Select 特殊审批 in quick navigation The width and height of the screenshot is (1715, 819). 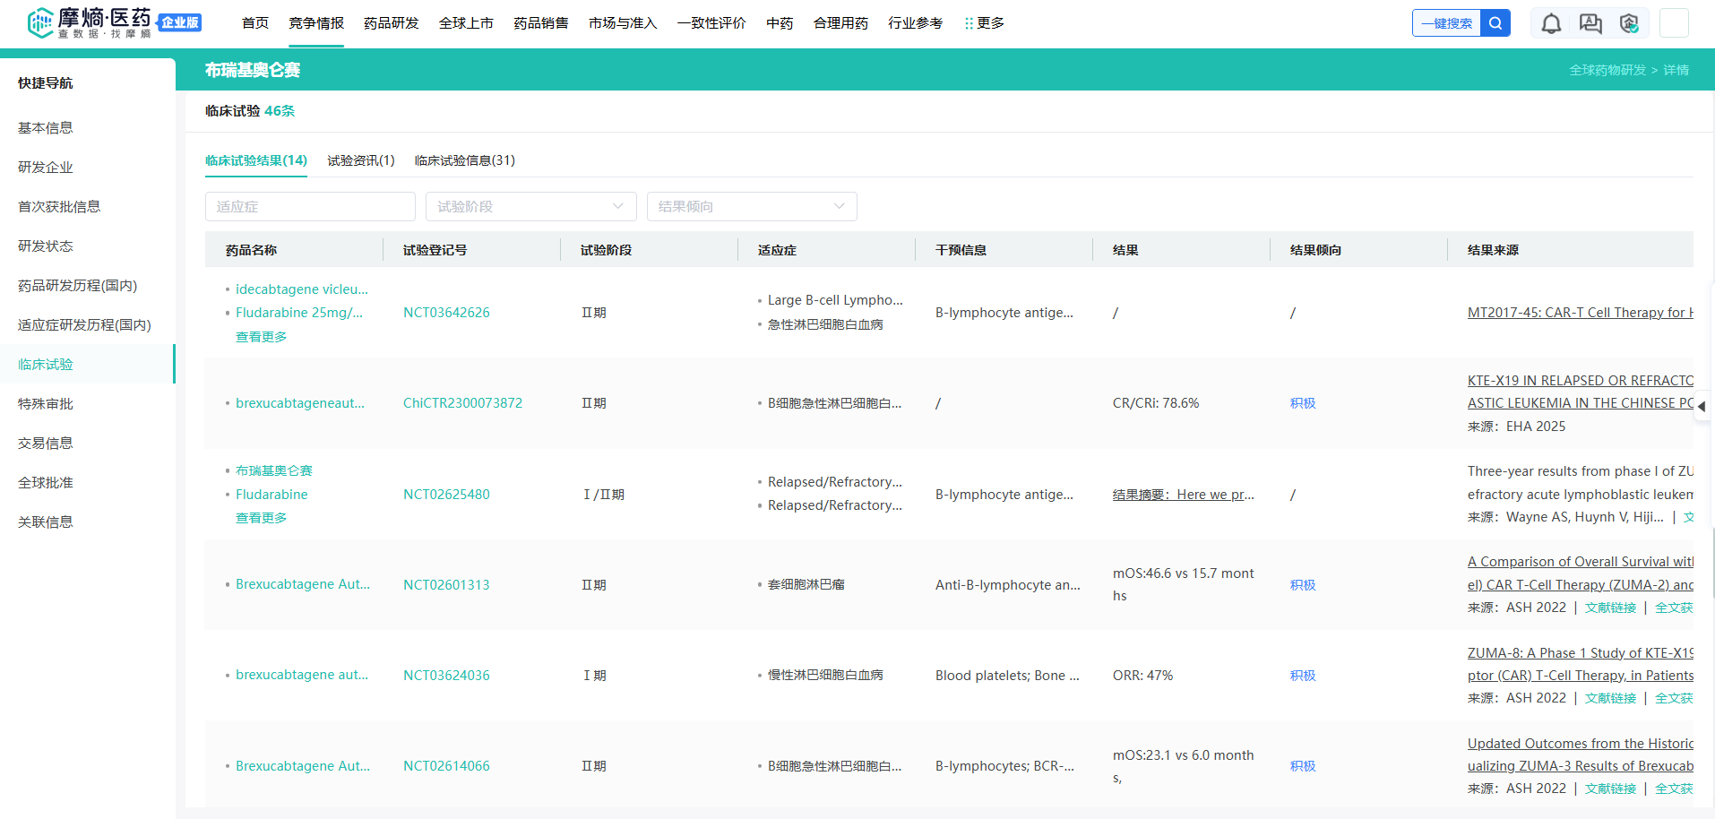click(46, 404)
